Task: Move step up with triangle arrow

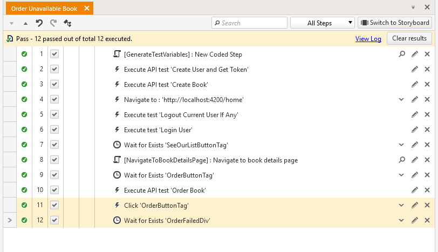Action: 25,23
